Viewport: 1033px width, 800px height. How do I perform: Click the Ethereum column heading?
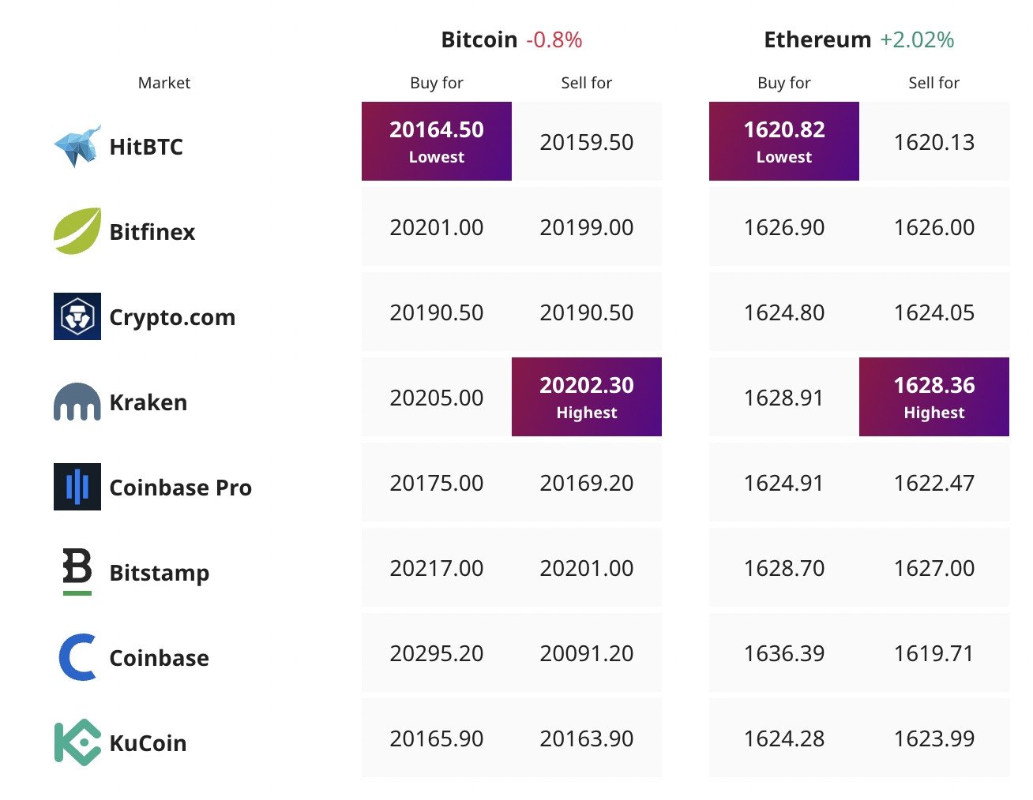817,39
